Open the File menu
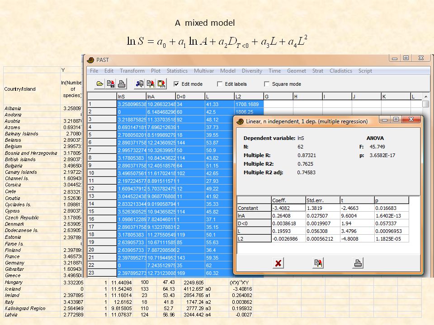434x325 pixels. 94,71
